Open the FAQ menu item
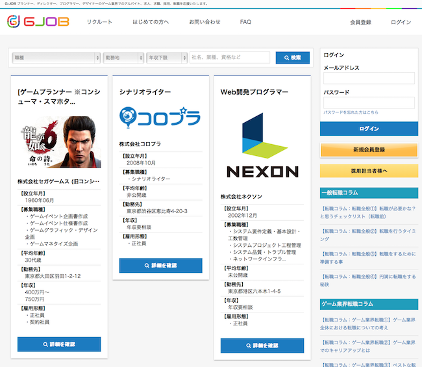The height and width of the screenshot is (367, 422). (x=245, y=22)
